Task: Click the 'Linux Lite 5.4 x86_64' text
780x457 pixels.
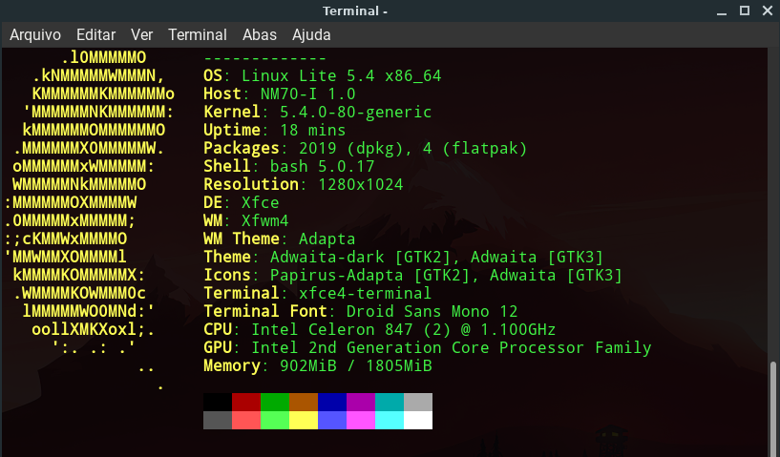Action: [341, 75]
